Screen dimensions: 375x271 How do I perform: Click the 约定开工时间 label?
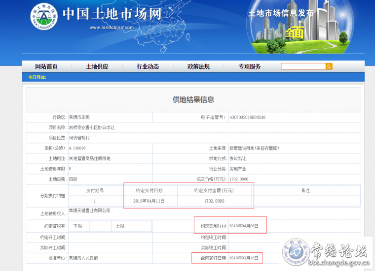pyautogui.click(x=53, y=238)
